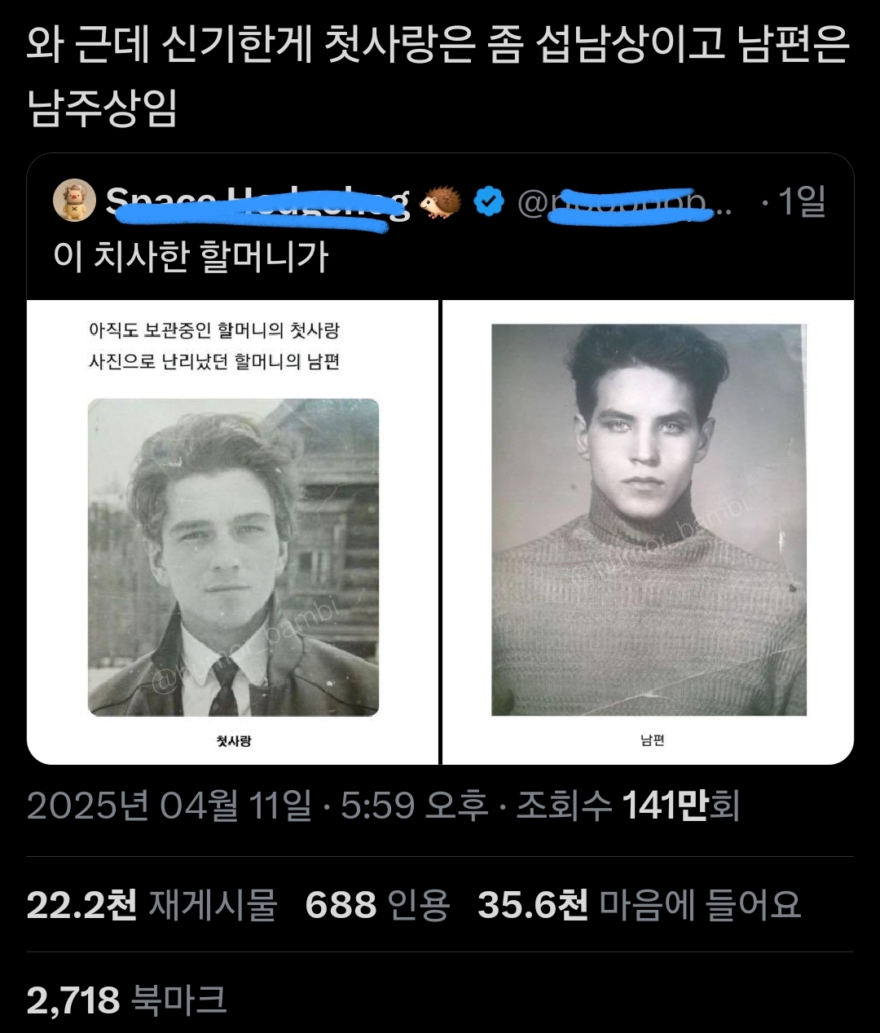Tap the quoted author's scribbled-out display name
Viewport: 880px width, 1033px height.
[257, 202]
